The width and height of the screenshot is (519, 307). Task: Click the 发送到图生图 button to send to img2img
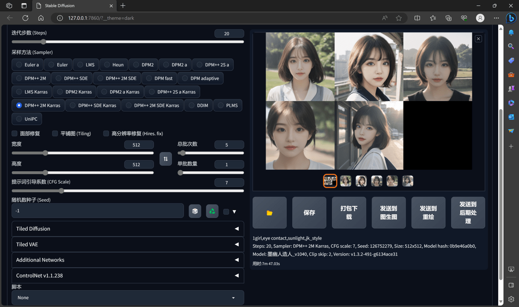pyautogui.click(x=388, y=212)
